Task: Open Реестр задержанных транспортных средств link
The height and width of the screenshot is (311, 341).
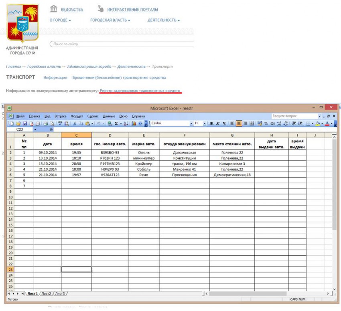Action: (x=140, y=91)
